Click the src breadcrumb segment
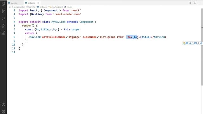203x114 pixels. pyautogui.click(x=10, y=7)
